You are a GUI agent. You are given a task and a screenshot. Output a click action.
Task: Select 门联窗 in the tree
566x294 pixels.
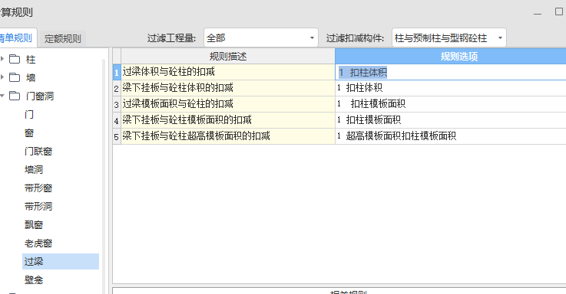(x=38, y=151)
